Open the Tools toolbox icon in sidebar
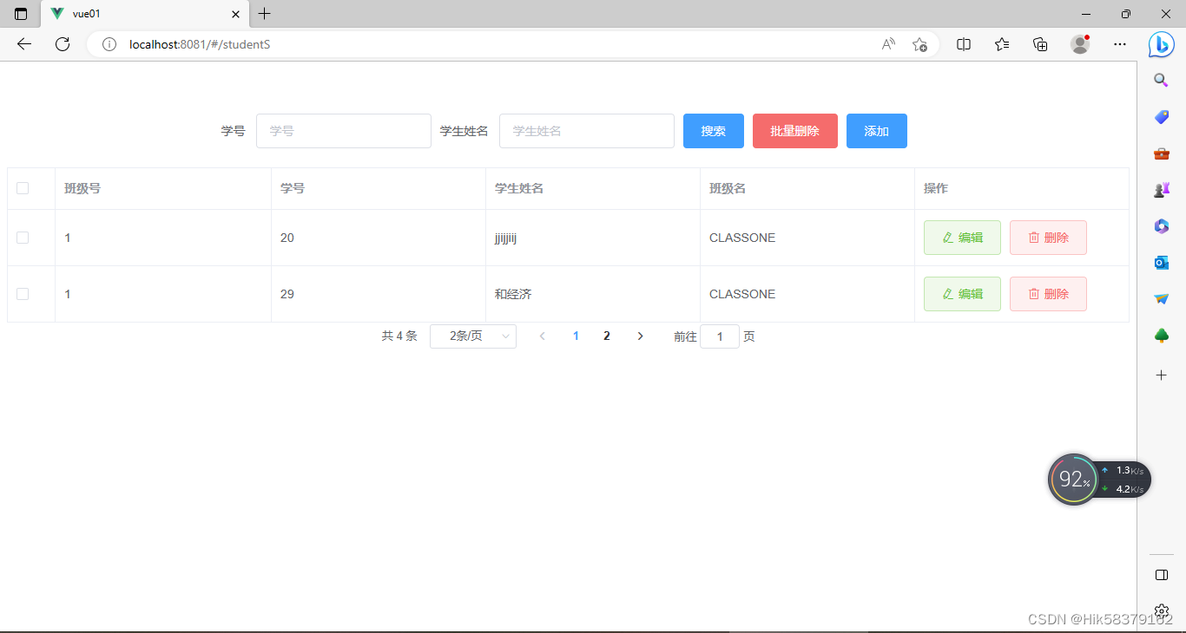This screenshot has height=633, width=1186. 1161,153
